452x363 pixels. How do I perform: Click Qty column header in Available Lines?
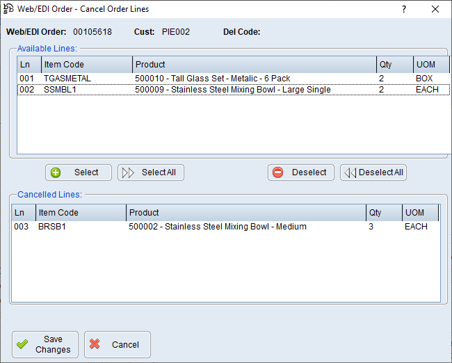click(x=394, y=65)
